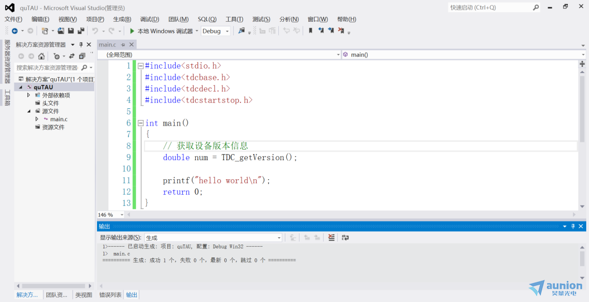
Task: Clear all bookmarks icon
Action: pyautogui.click(x=341, y=31)
